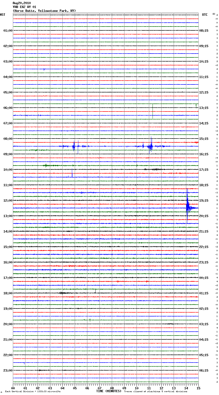Click the 08:15 UTC time label
The image size is (219, 395).
click(204, 31)
